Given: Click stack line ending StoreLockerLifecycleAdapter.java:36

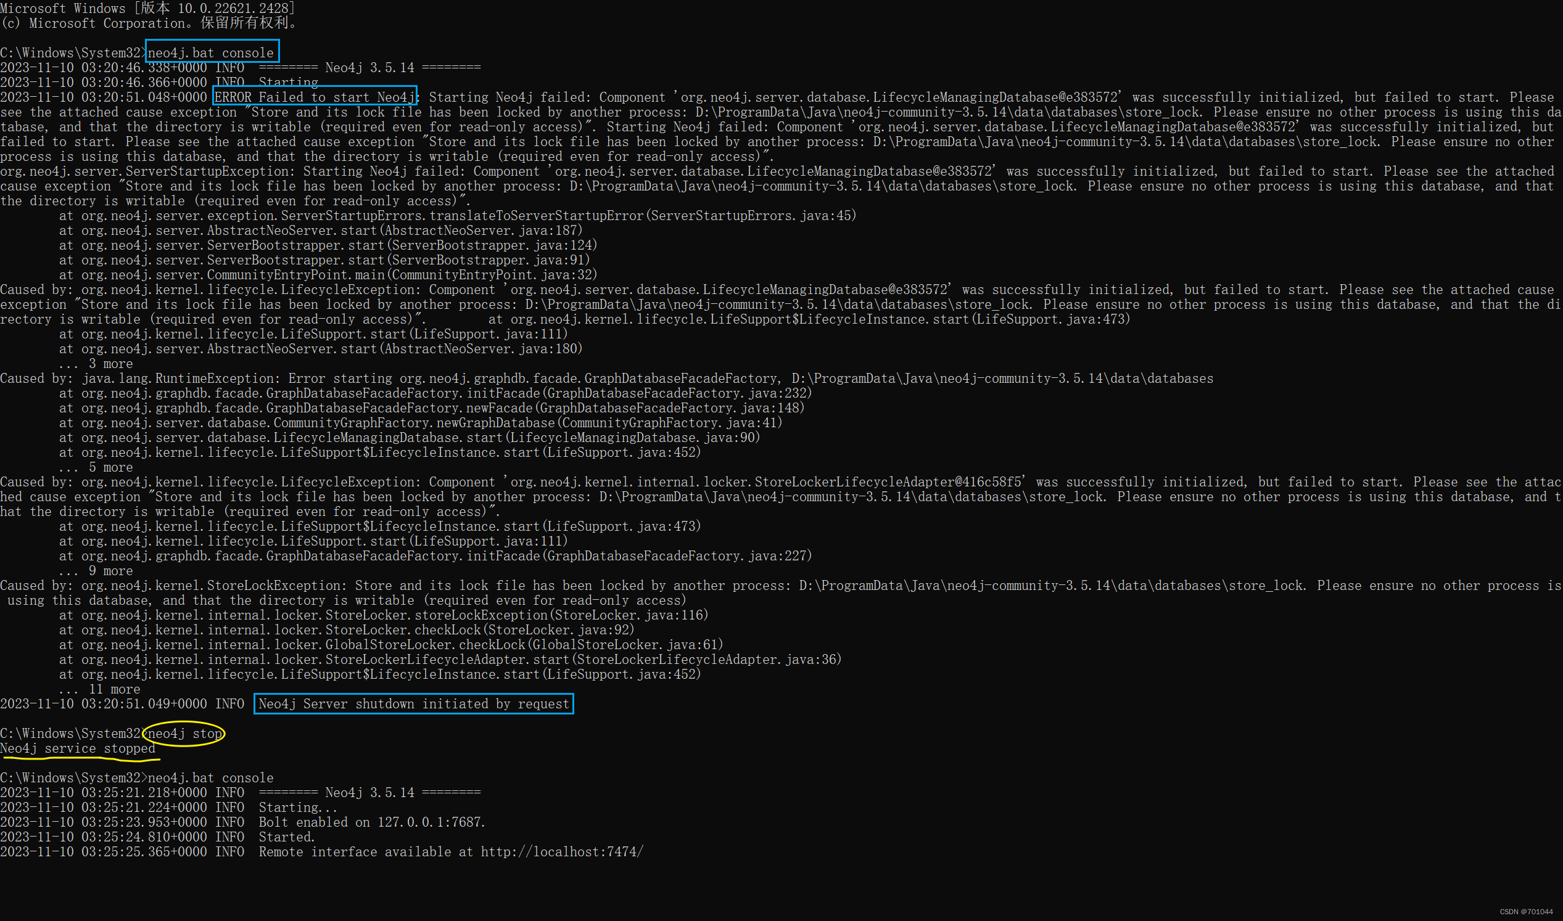Looking at the screenshot, I should 450,660.
